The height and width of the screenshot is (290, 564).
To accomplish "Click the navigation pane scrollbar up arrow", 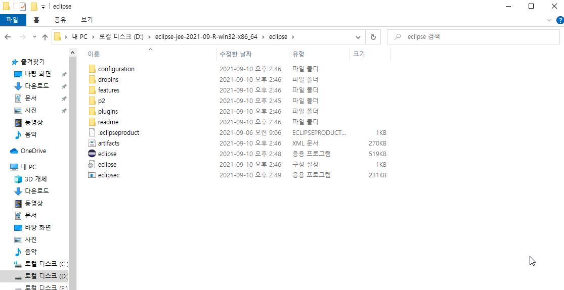I will 73,53.
